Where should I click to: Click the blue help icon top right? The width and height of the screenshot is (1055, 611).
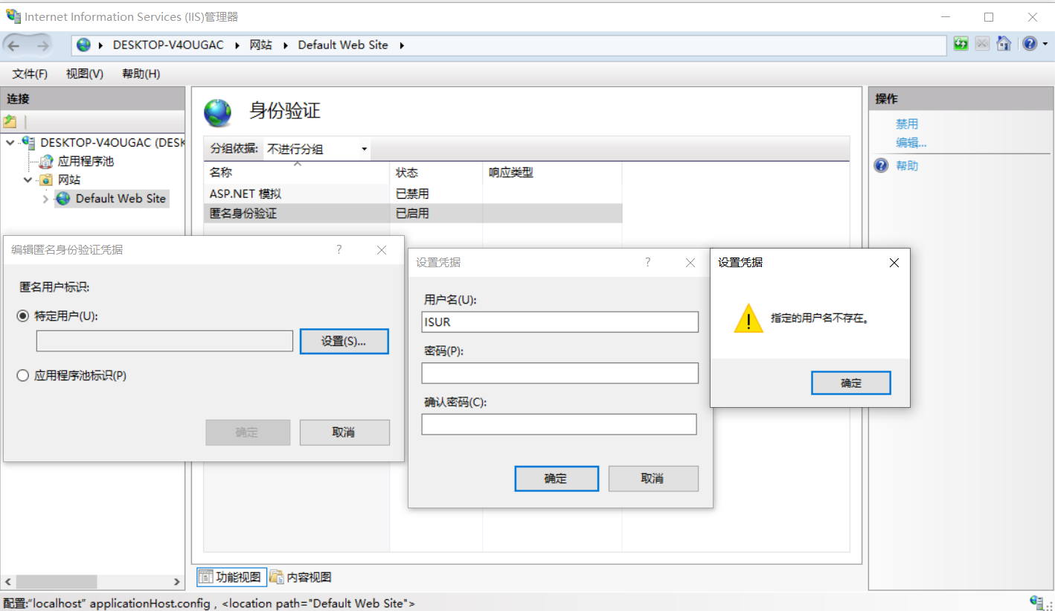click(1030, 44)
